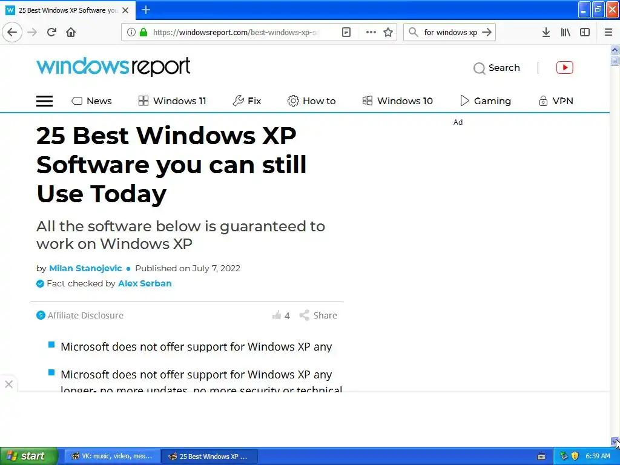Open the Fix section
Viewport: 620px width, 465px height.
click(x=247, y=101)
